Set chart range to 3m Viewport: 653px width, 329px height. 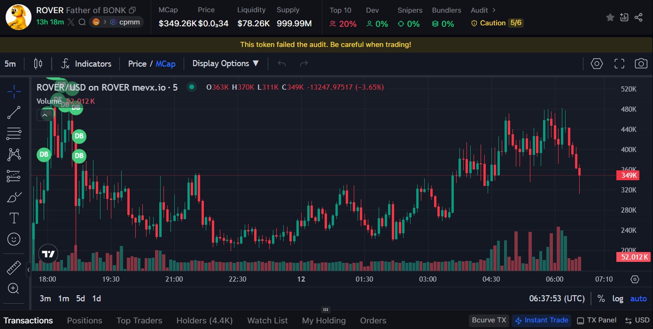[x=45, y=298]
